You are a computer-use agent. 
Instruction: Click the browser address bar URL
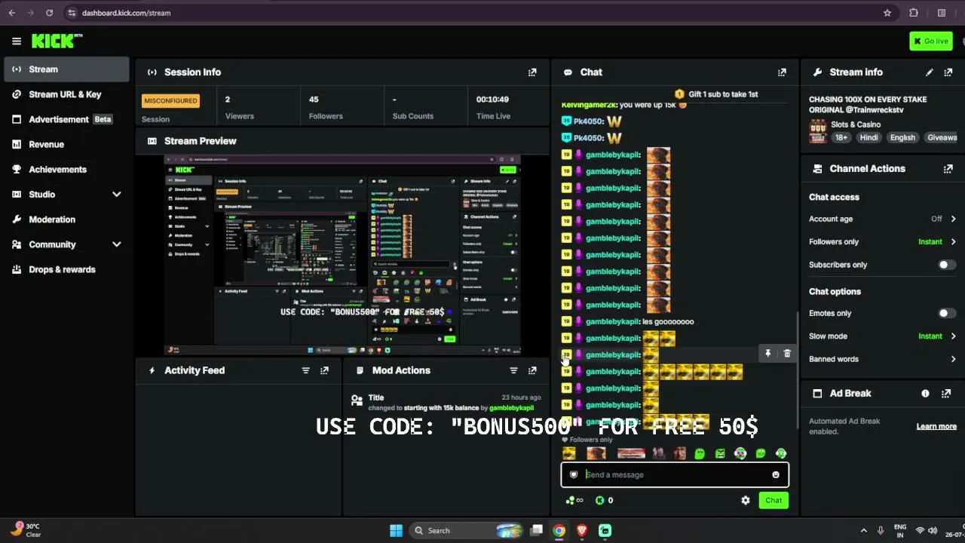(x=126, y=13)
